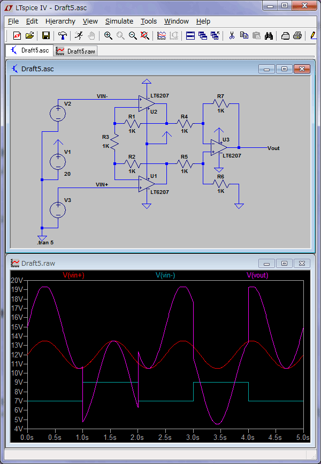Click the New Schematic toolbar icon
The image size is (321, 464).
pos(17,36)
